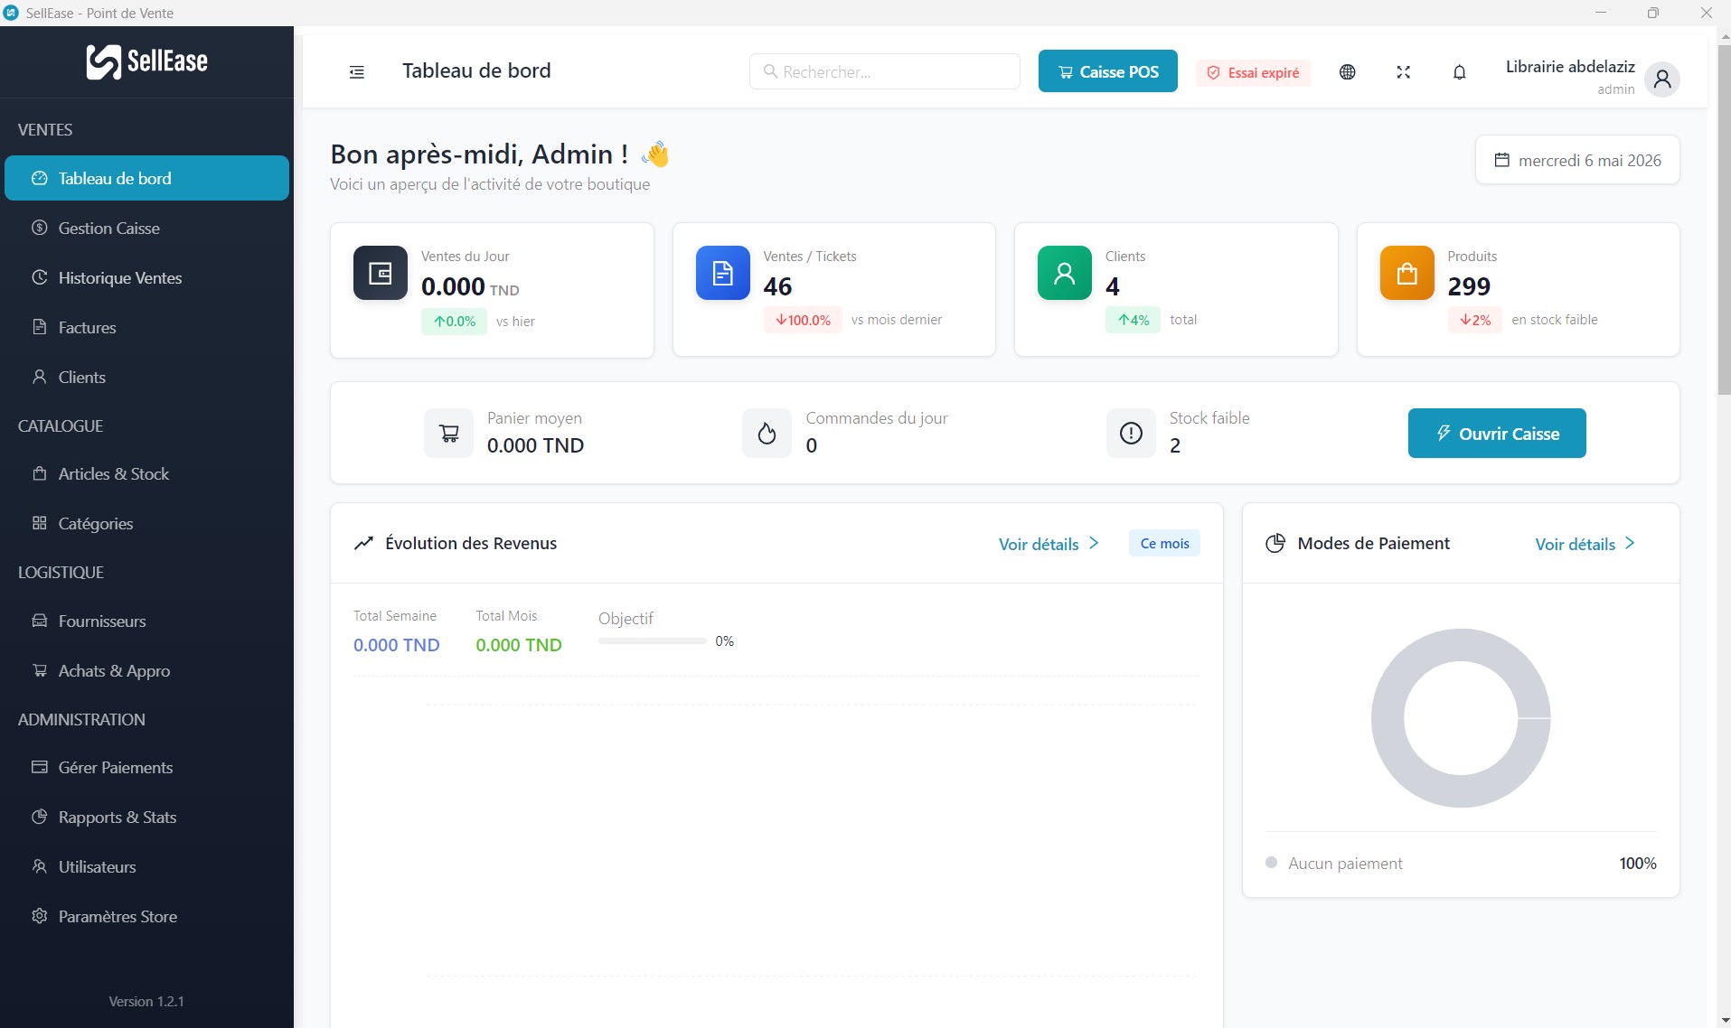Click the Total Mois 0.000 TND value

tap(519, 645)
